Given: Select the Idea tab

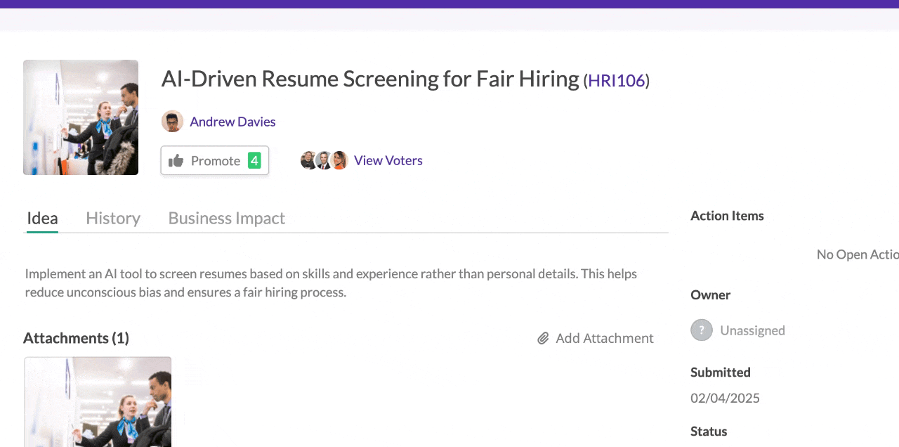Looking at the screenshot, I should coord(42,218).
